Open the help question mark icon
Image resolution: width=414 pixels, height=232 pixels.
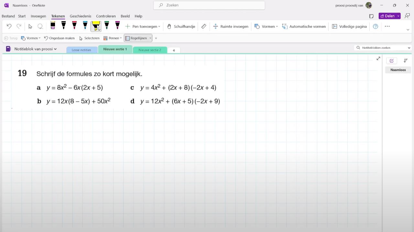(x=376, y=26)
